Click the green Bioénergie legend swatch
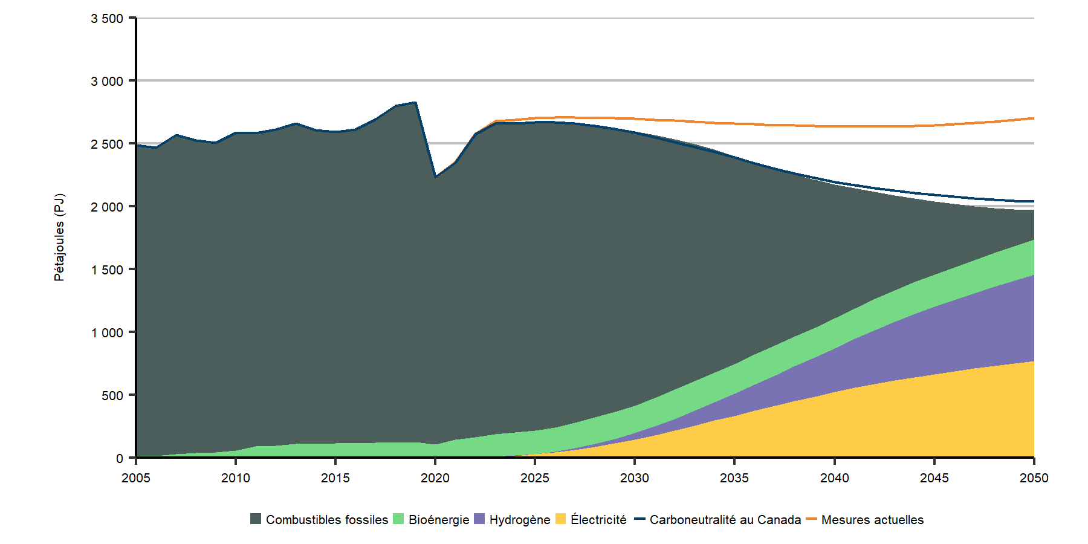The height and width of the screenshot is (544, 1088). (x=398, y=519)
